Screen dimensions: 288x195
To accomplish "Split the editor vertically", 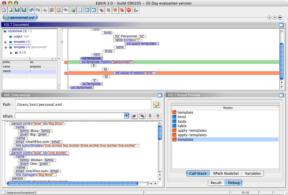I will click(94, 10).
